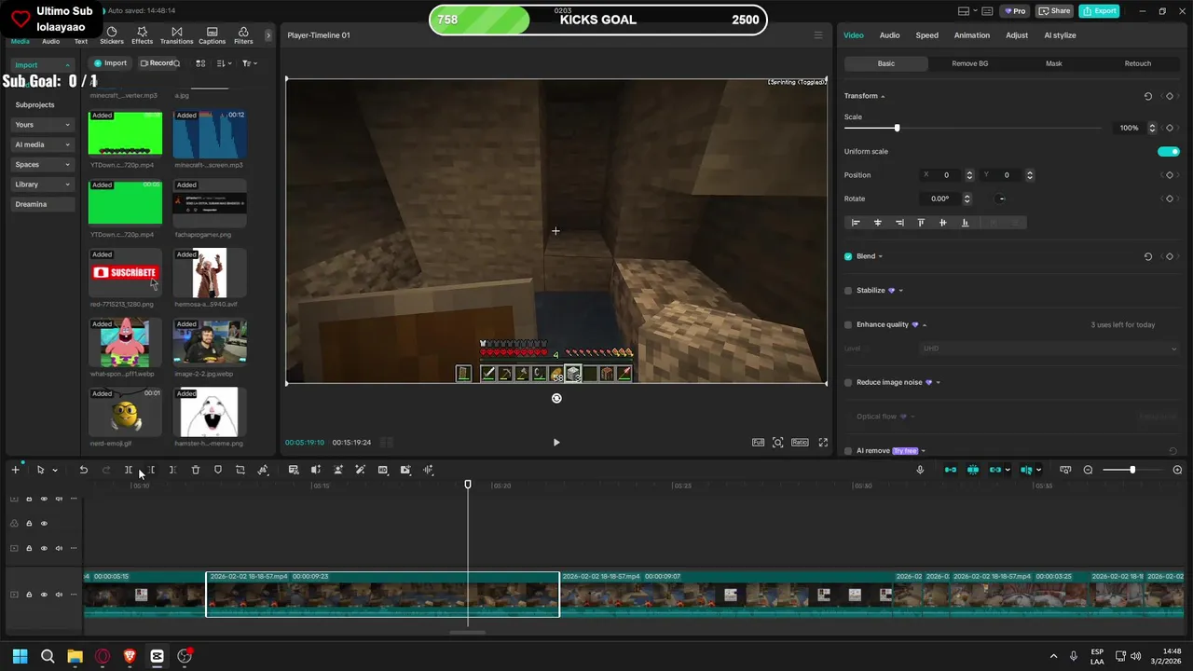The image size is (1193, 671).
Task: Align clip to bottom edge
Action: [965, 223]
